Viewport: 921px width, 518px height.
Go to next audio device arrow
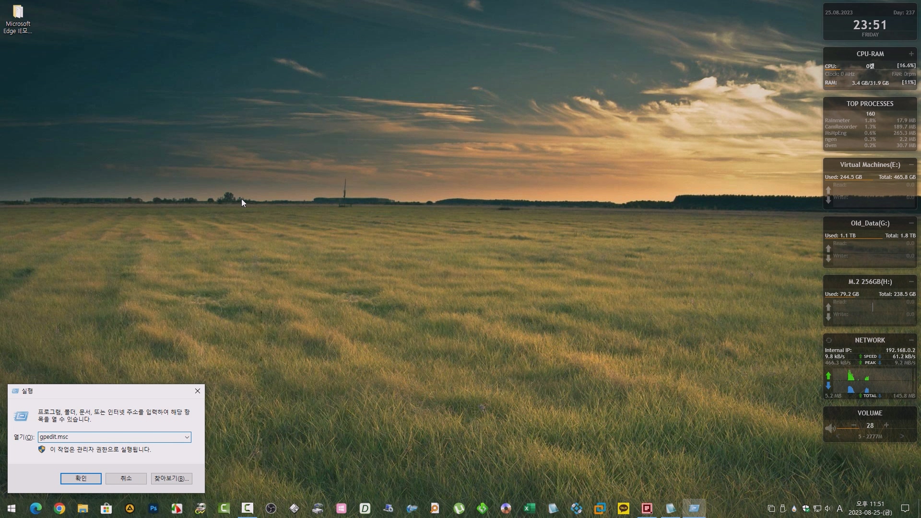tap(902, 436)
